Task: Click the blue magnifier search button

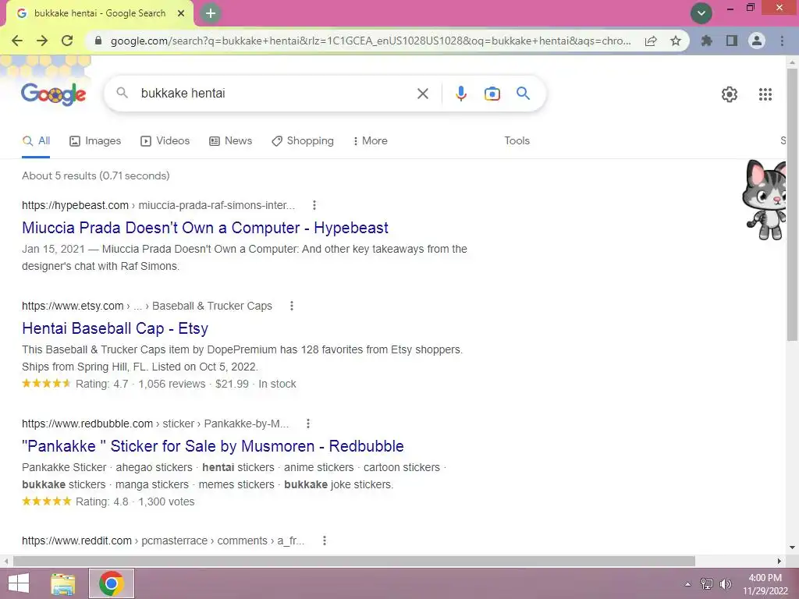Action: (523, 94)
